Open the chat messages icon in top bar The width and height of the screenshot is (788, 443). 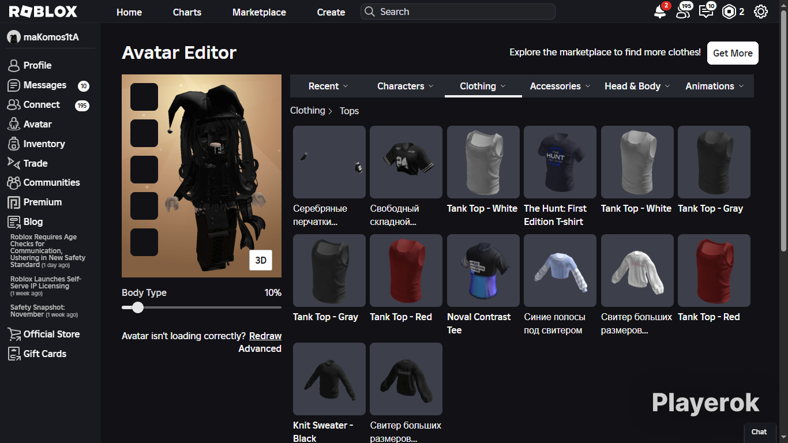coord(706,12)
